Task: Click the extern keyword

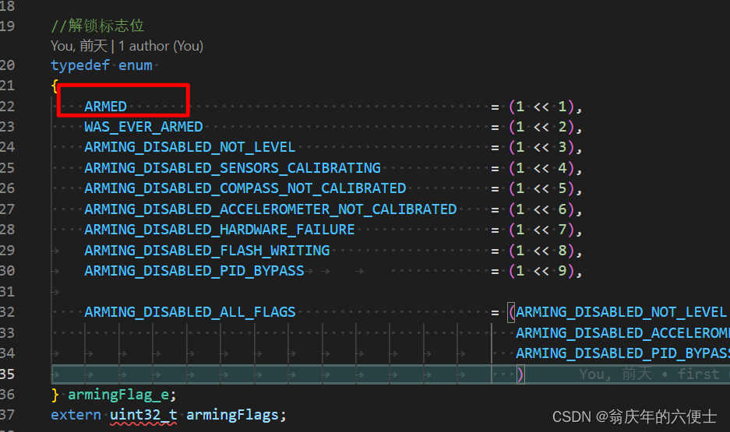Action: [76, 415]
